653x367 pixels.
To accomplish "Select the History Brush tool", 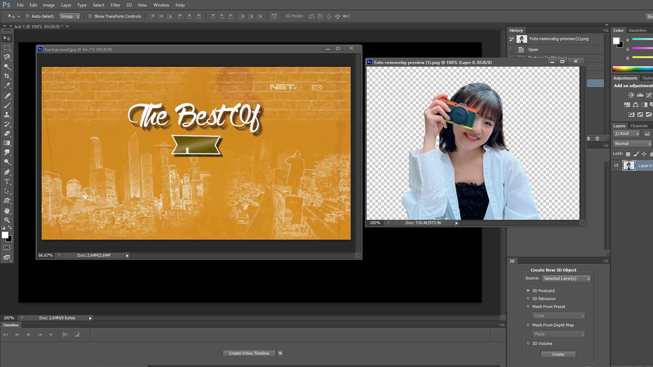I will [x=7, y=124].
